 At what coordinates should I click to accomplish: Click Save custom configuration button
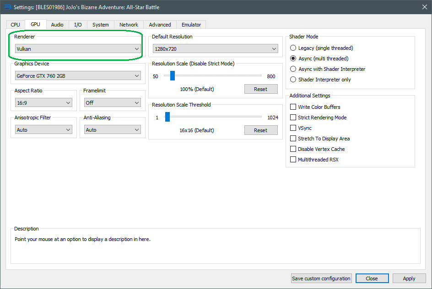point(321,278)
